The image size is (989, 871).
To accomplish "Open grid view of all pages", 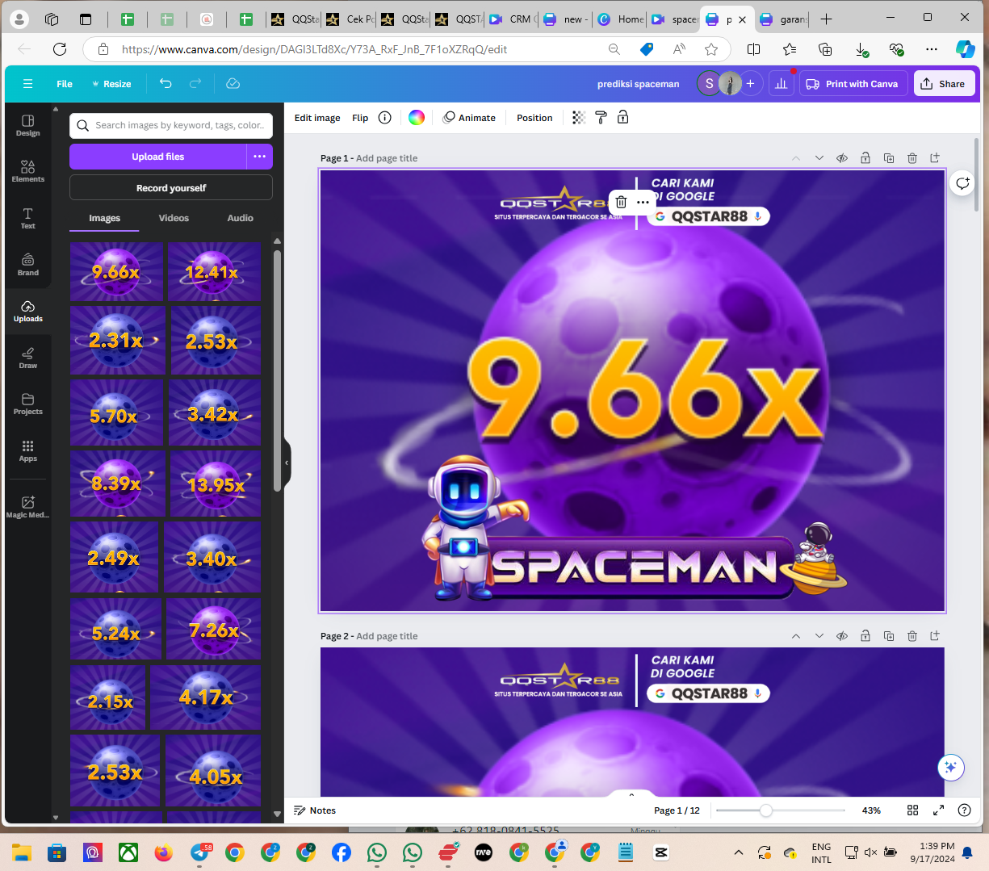I will point(913,810).
